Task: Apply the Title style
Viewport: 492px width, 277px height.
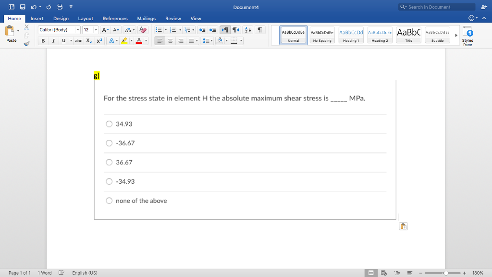Action: pyautogui.click(x=408, y=35)
